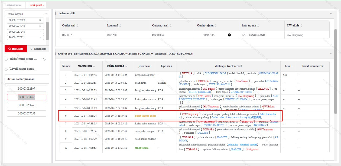
Task: Collapse the Riwayat pod panel
Action: pos(331,54)
